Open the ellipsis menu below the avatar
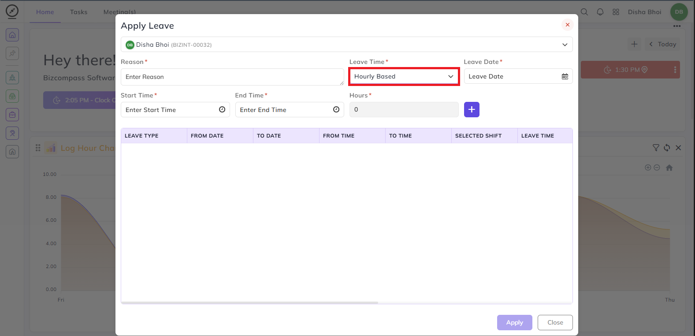Screen dimensions: 695x336 [x=677, y=26]
